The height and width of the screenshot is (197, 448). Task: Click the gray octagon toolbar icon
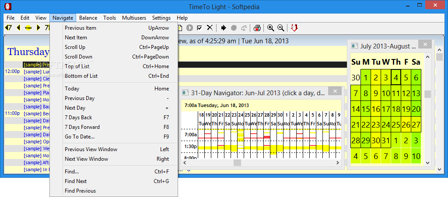[234, 28]
